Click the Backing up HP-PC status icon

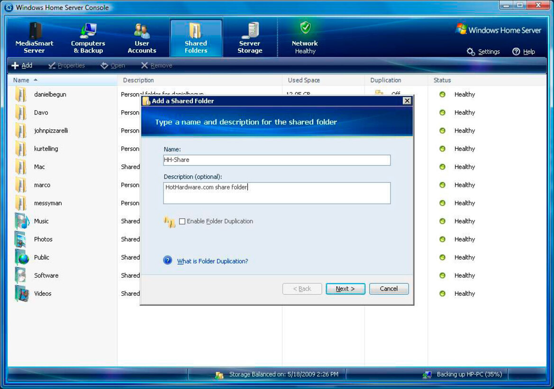coord(427,375)
